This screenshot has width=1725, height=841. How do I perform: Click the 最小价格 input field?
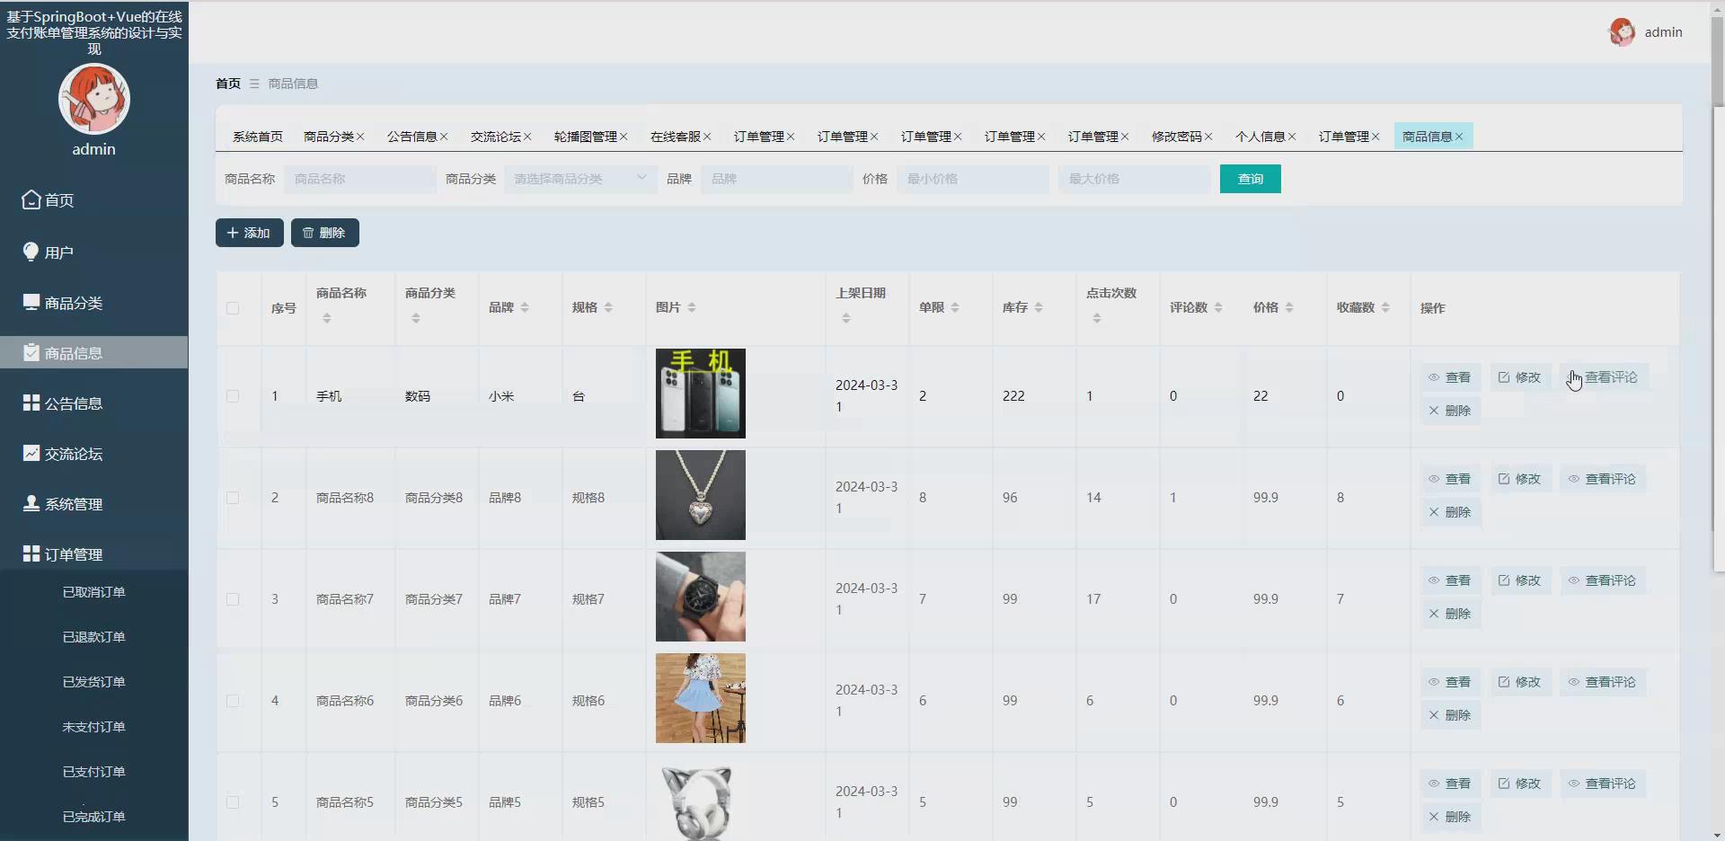click(x=973, y=179)
